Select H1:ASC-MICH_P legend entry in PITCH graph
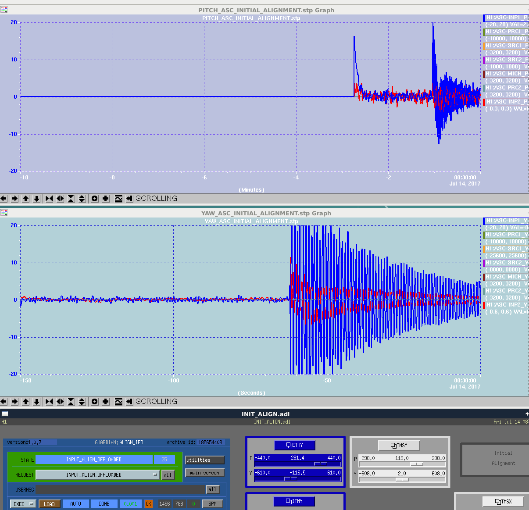 pos(506,74)
